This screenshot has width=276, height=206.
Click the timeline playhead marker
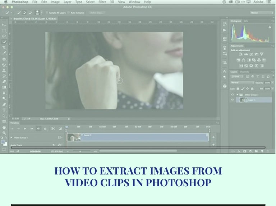[66, 127]
